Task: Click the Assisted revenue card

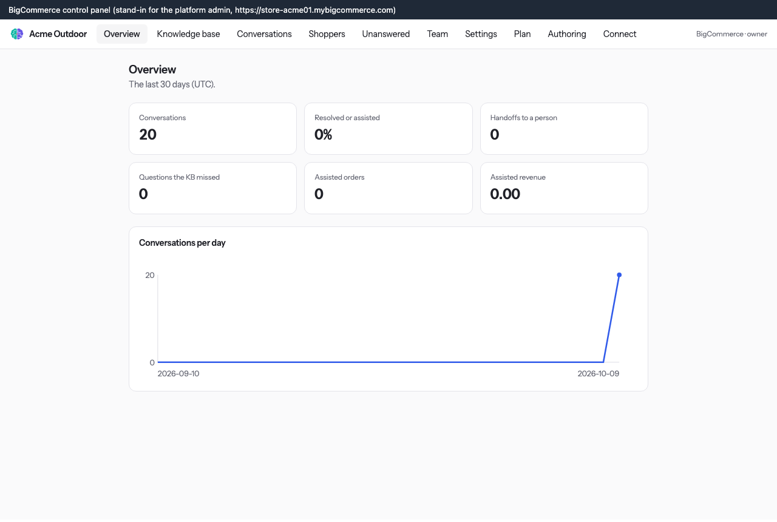Action: click(x=564, y=188)
